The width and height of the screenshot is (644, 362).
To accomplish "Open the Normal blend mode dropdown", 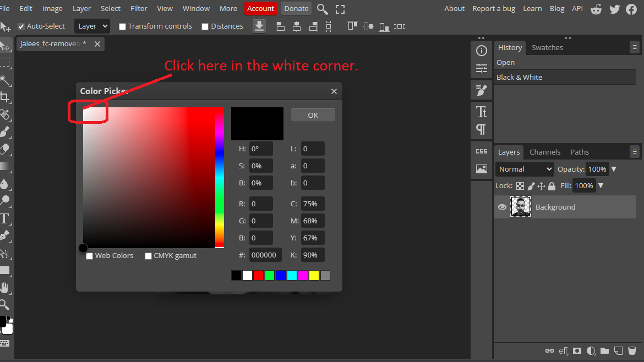I will click(x=525, y=169).
